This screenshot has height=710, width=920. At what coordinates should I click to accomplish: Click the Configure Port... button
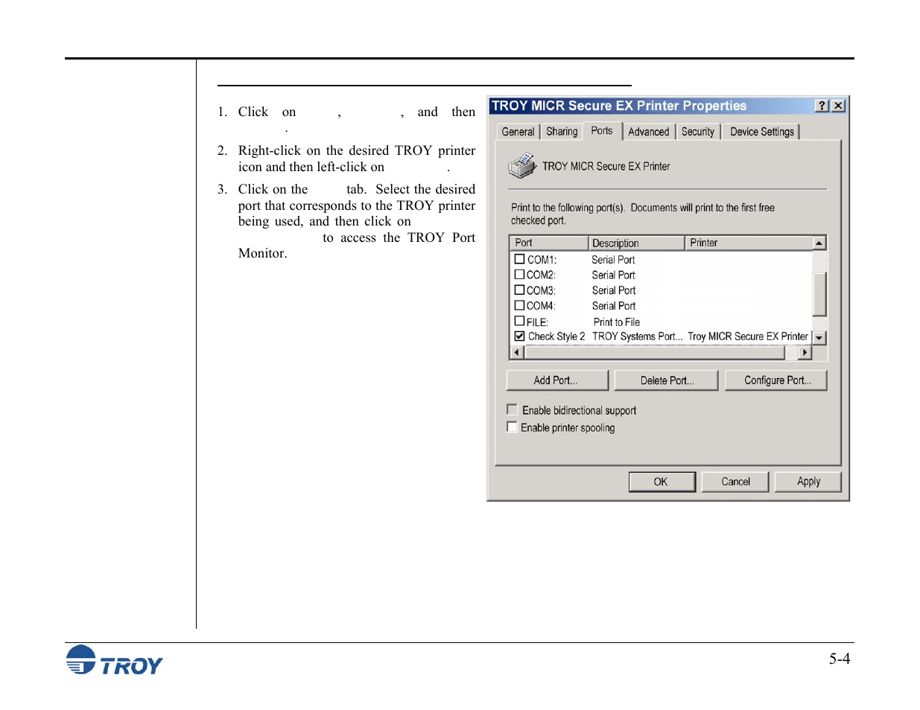[x=776, y=380]
